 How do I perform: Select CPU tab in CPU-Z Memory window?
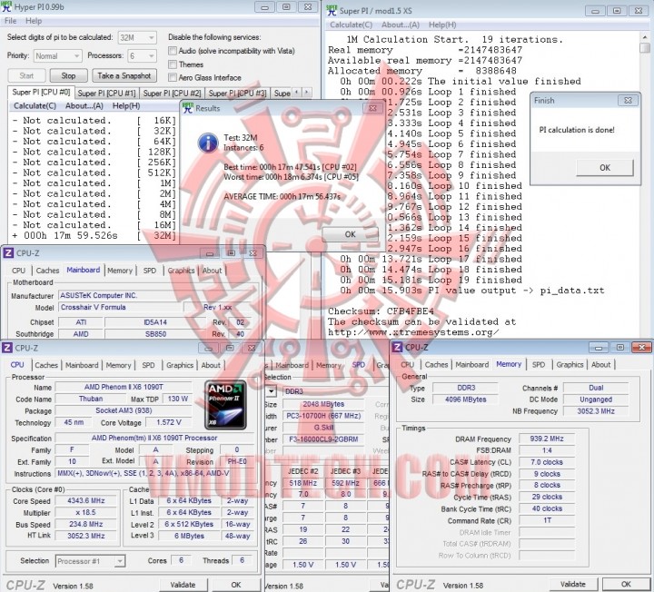click(407, 364)
